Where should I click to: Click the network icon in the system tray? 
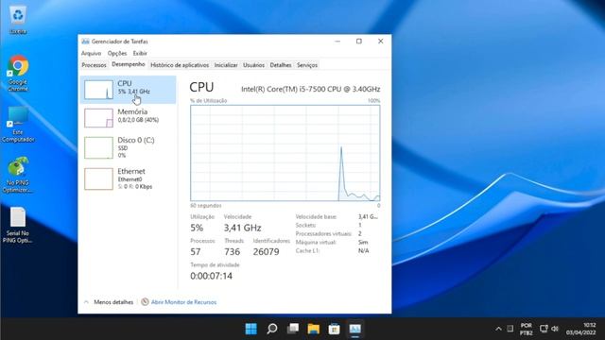(x=544, y=329)
